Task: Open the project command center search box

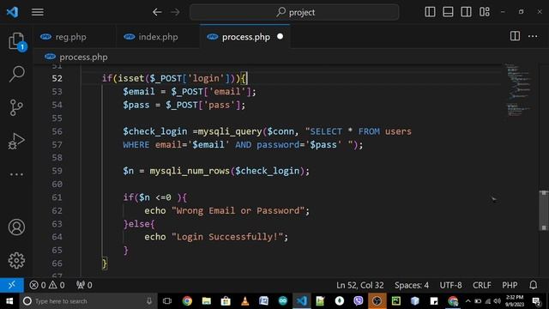Action: tap(294, 12)
